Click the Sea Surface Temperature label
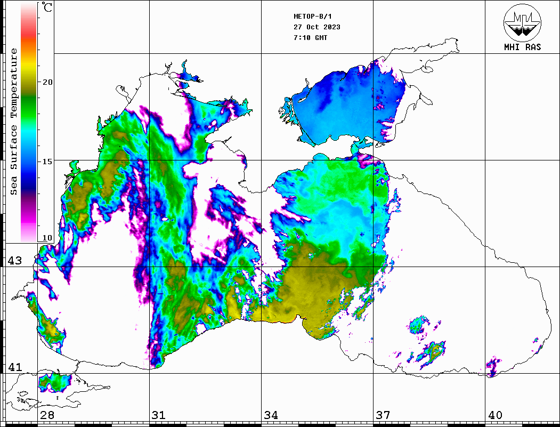The image size is (560, 427). (13, 122)
